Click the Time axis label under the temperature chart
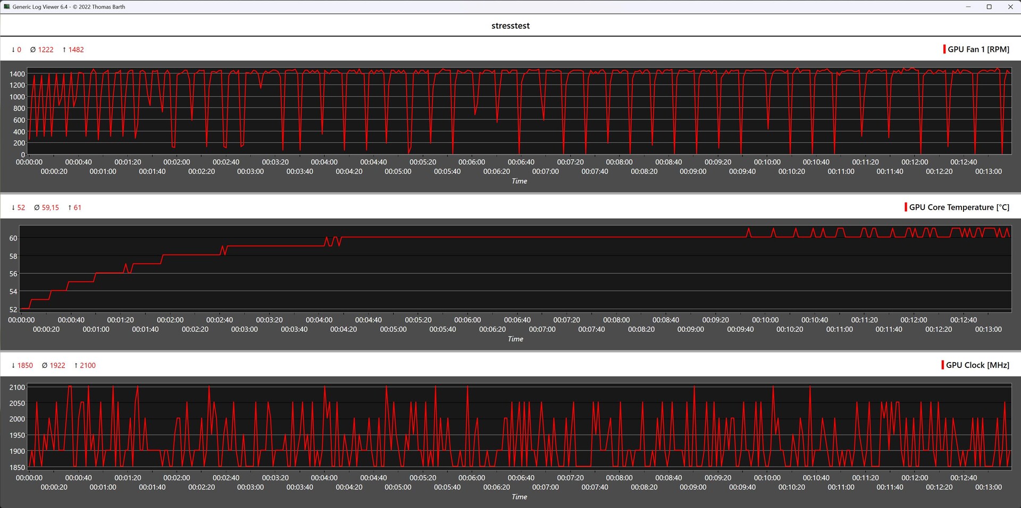This screenshot has height=508, width=1021. tap(515, 339)
